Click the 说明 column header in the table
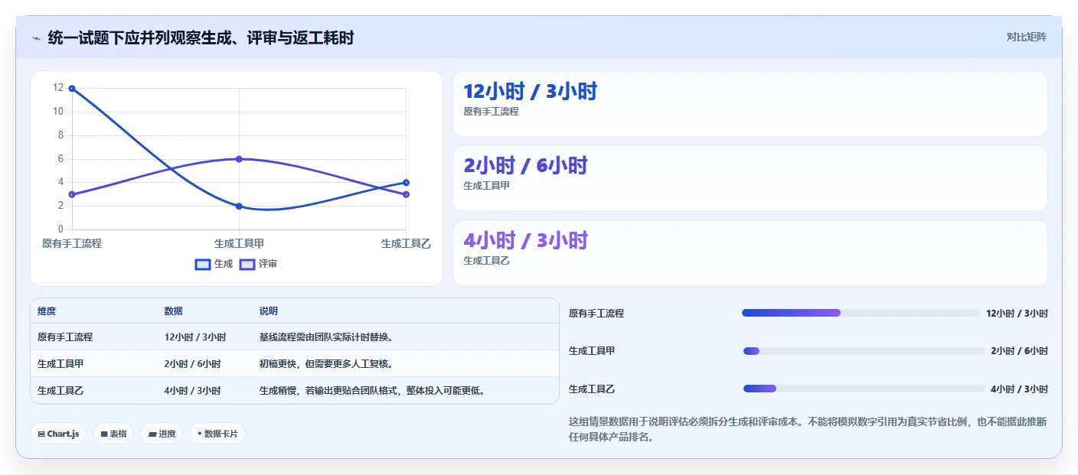1078x475 pixels. pos(269,311)
